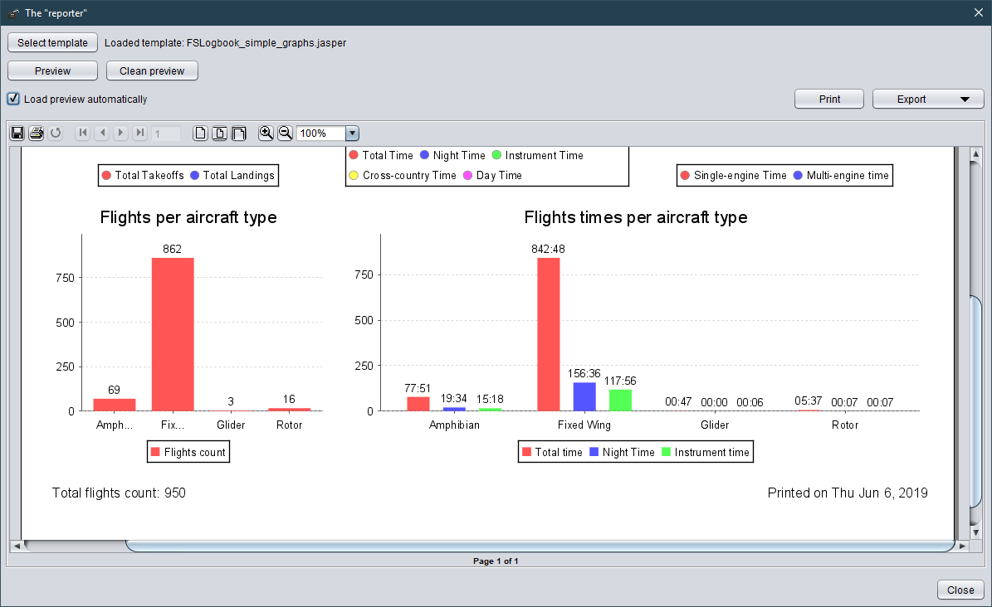The height and width of the screenshot is (607, 992).
Task: Click the "Total flights count: 950" text
Action: coord(119,493)
